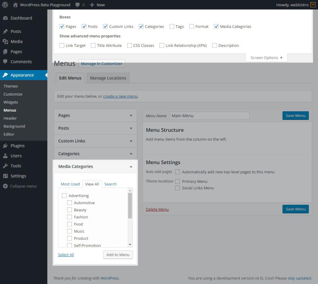Check the Primary Menu theme location

pyautogui.click(x=178, y=181)
